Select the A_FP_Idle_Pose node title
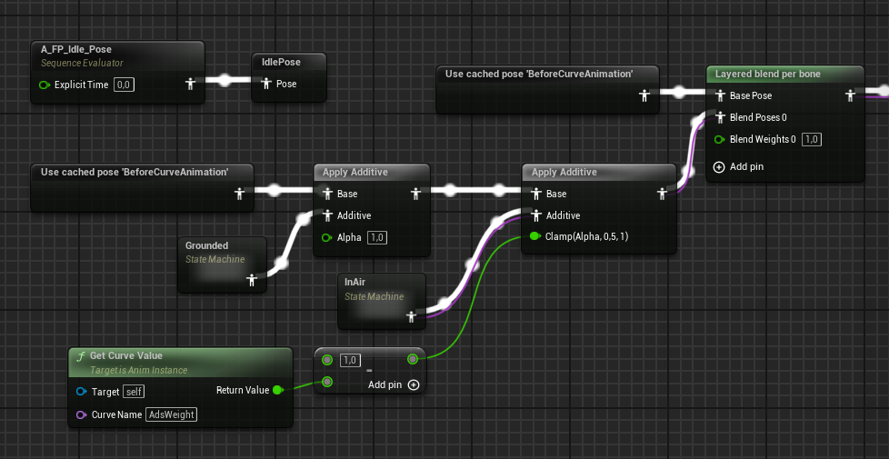The image size is (889, 459). click(76, 49)
